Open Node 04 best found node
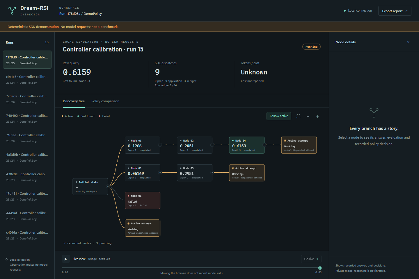419x279 pixels. click(x=247, y=145)
